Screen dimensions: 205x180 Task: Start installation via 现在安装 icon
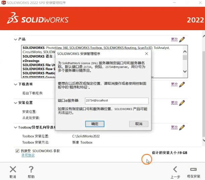point(193,170)
